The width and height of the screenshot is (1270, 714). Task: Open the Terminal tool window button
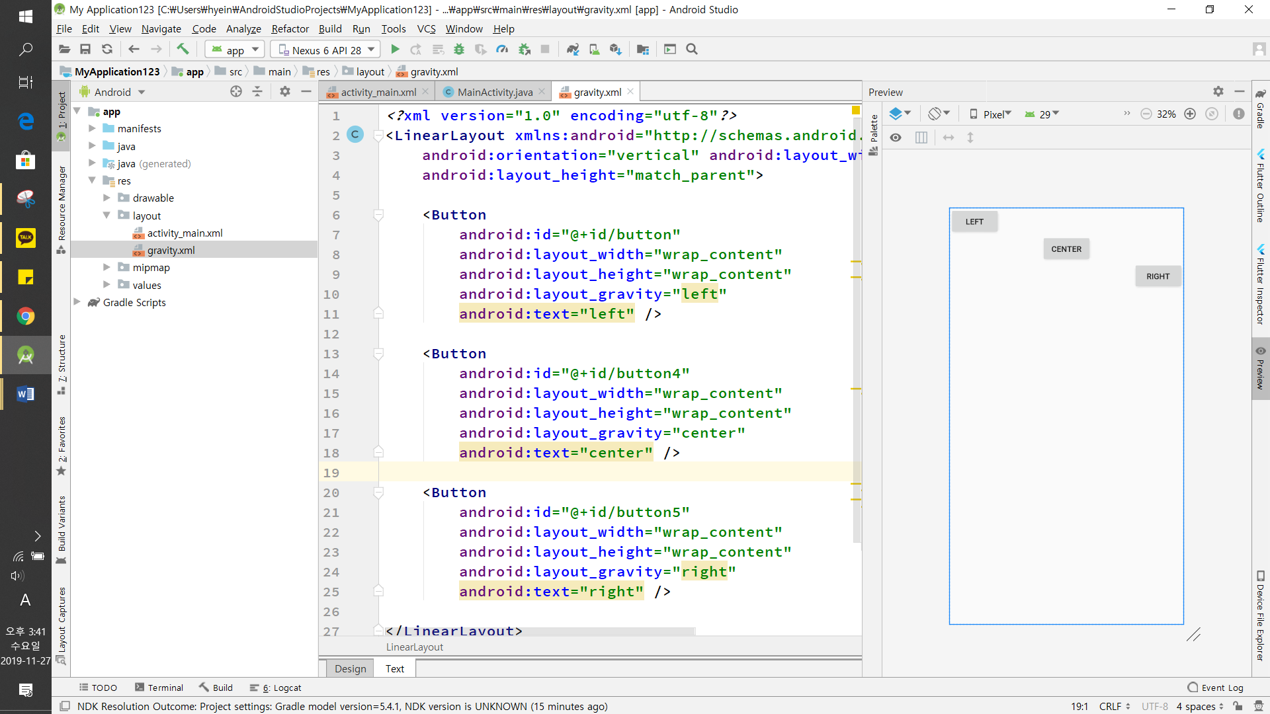click(x=159, y=688)
